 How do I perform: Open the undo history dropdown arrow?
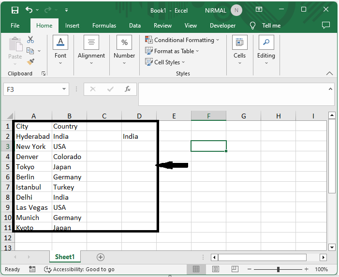37,10
